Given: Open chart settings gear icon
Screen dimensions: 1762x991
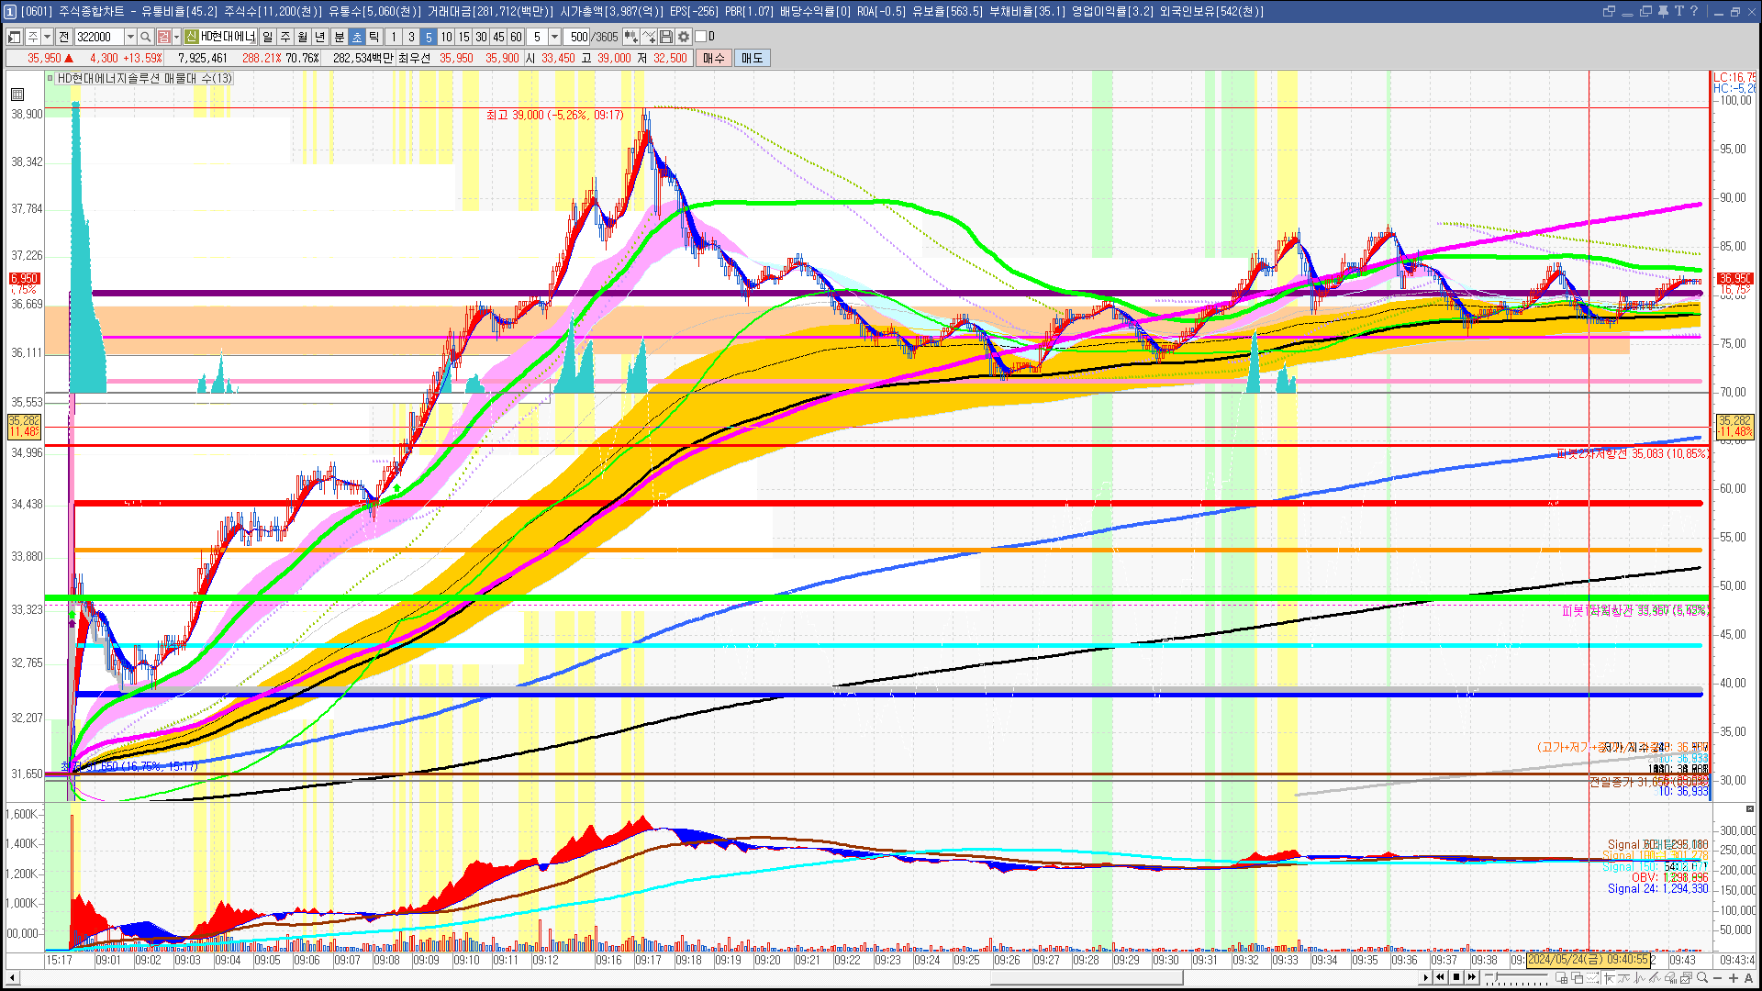Looking at the screenshot, I should coord(684,37).
